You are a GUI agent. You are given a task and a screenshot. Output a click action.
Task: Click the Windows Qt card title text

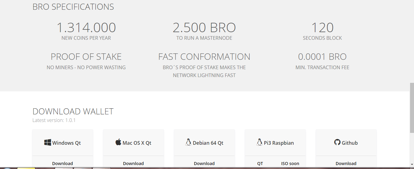(x=67, y=143)
